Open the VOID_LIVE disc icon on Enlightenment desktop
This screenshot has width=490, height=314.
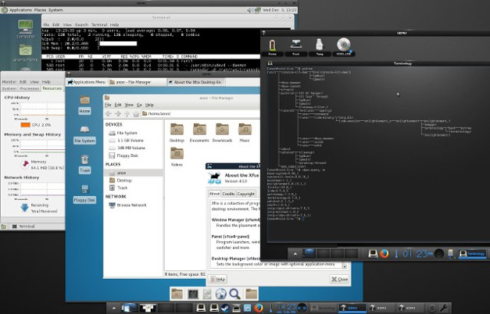tap(343, 47)
